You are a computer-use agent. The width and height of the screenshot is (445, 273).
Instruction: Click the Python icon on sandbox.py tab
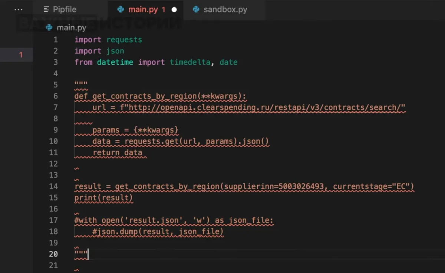point(196,10)
